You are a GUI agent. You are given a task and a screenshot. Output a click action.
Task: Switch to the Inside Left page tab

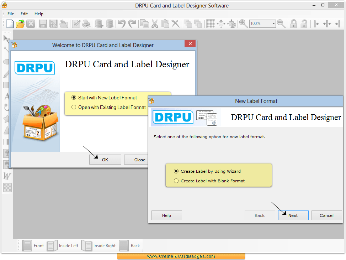[63, 246]
